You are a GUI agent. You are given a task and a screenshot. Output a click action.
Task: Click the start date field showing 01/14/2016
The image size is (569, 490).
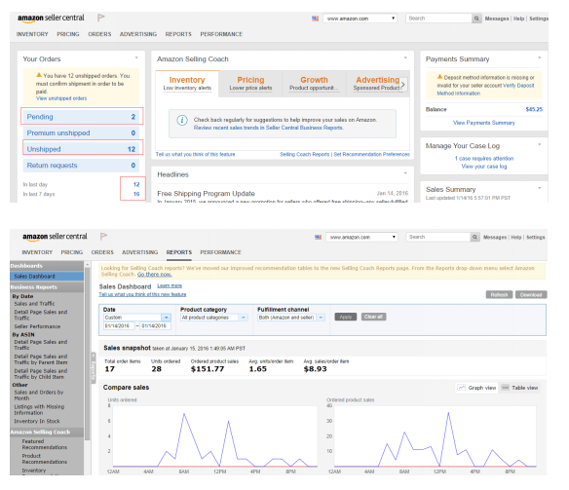click(x=119, y=325)
